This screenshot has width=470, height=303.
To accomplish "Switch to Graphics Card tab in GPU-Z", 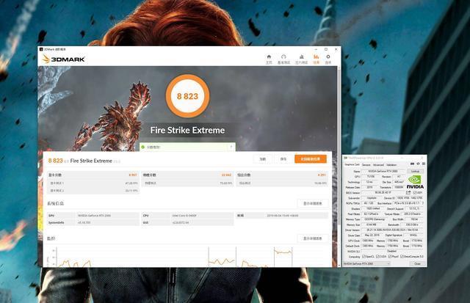I will coord(352,164).
